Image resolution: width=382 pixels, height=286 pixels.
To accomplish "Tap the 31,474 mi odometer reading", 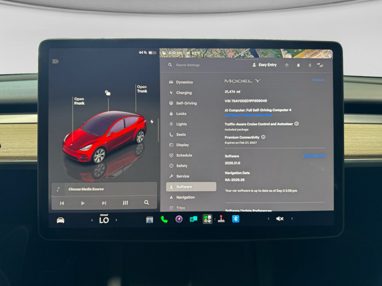I will [232, 92].
